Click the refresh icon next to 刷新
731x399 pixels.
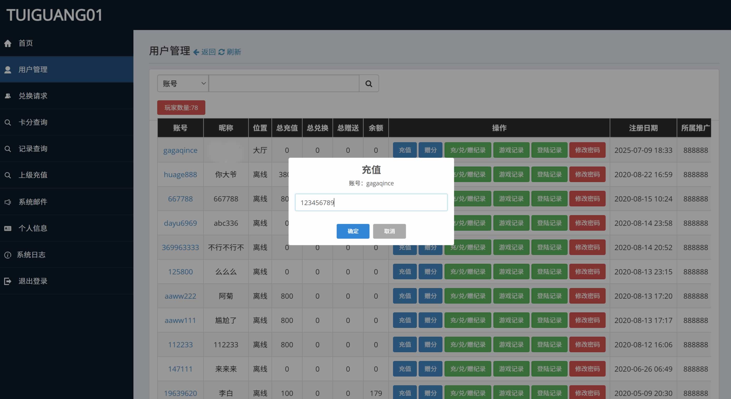pos(221,52)
